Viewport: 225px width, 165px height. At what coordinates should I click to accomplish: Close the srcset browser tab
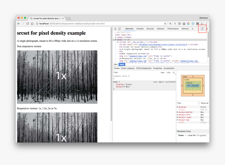pos(63,19)
